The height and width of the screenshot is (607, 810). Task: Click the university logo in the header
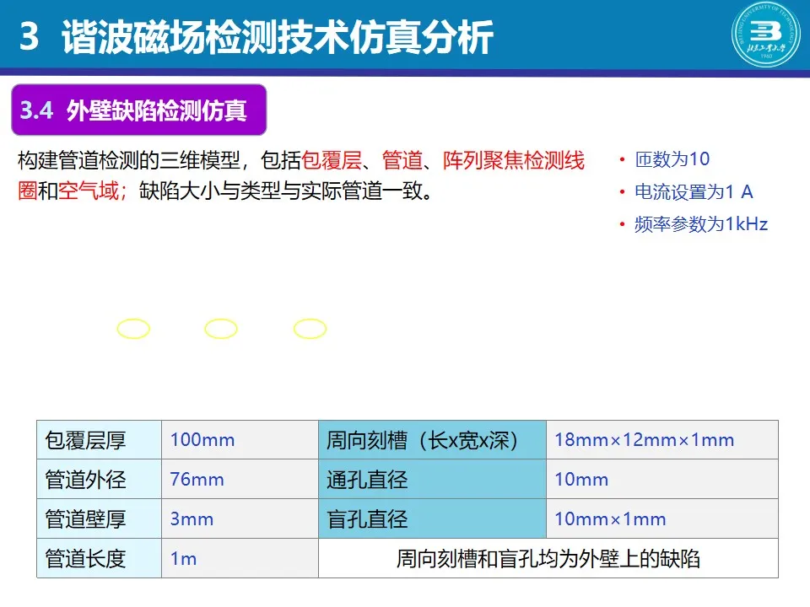coord(765,35)
